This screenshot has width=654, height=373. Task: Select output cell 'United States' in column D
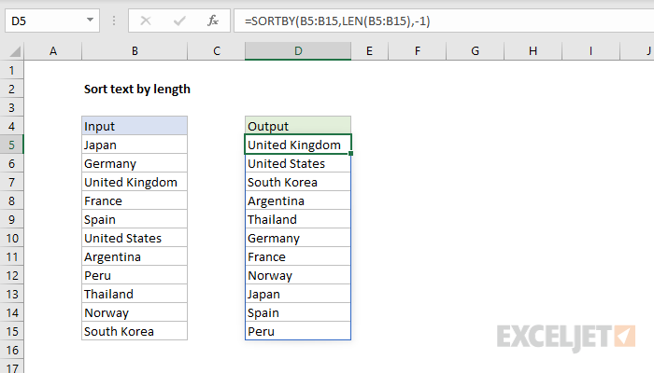(x=298, y=163)
